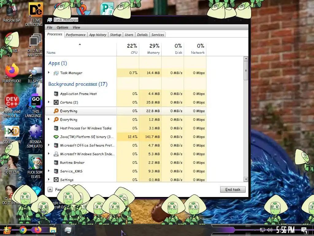Click the scrollbar up arrow
The height and width of the screenshot is (236, 314).
point(246,59)
